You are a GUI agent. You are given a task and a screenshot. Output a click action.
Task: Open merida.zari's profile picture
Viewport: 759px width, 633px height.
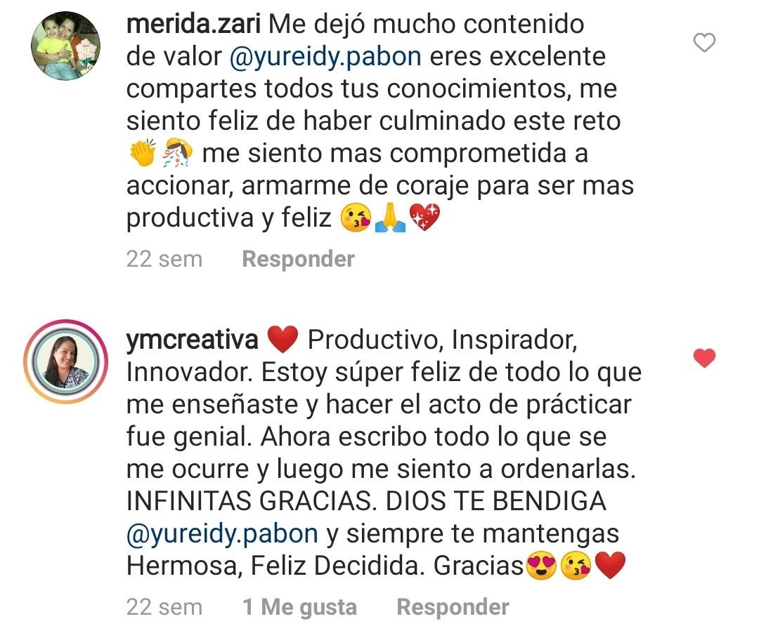[x=66, y=46]
